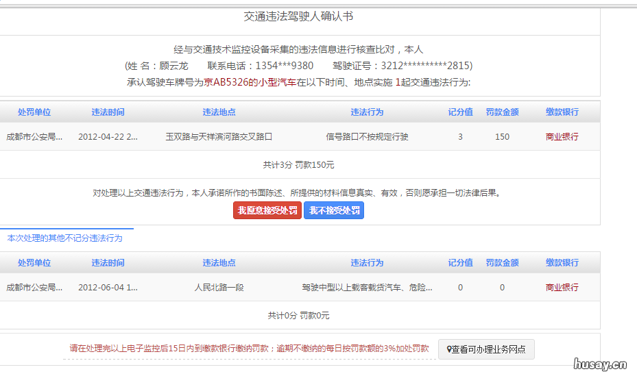Select the 玉双路与天祥滨河路交叉路口 location cell
The height and width of the screenshot is (376, 637).
(219, 137)
